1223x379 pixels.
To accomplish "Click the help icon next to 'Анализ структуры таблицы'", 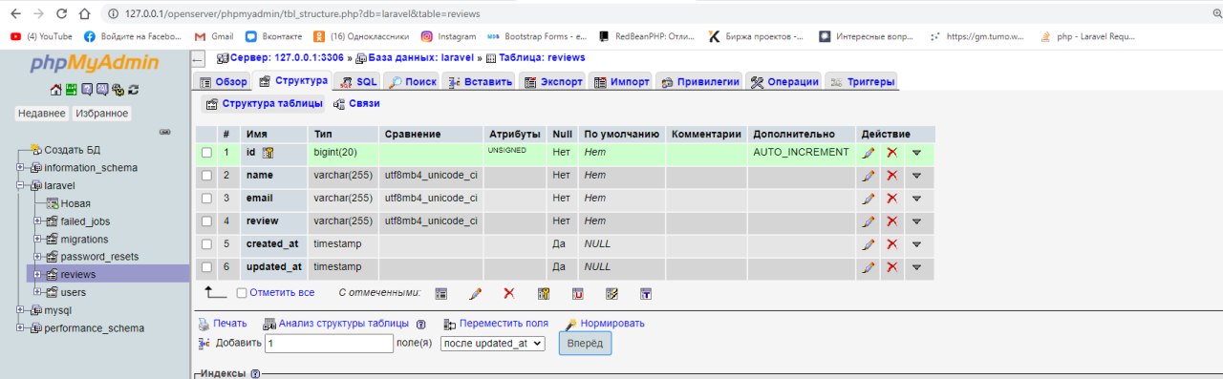I will [420, 325].
